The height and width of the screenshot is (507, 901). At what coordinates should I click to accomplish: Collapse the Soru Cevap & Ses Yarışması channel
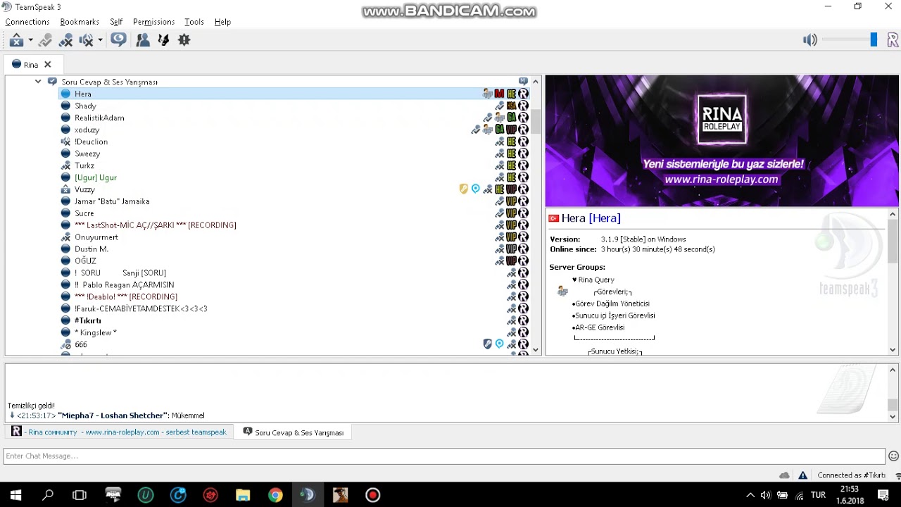[x=38, y=82]
